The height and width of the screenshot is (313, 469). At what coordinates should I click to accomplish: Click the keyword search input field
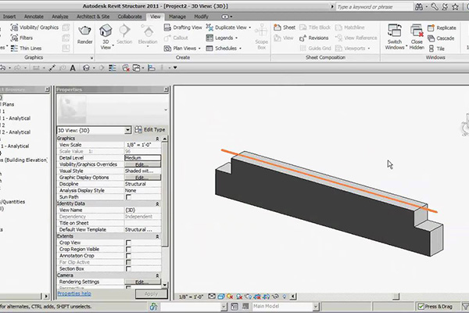pyautogui.click(x=374, y=6)
